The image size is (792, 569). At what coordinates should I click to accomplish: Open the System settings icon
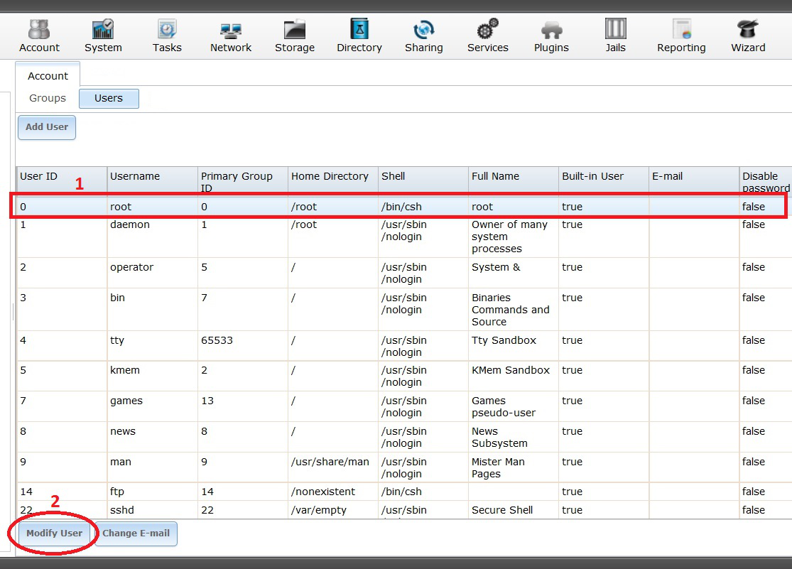pos(103,36)
